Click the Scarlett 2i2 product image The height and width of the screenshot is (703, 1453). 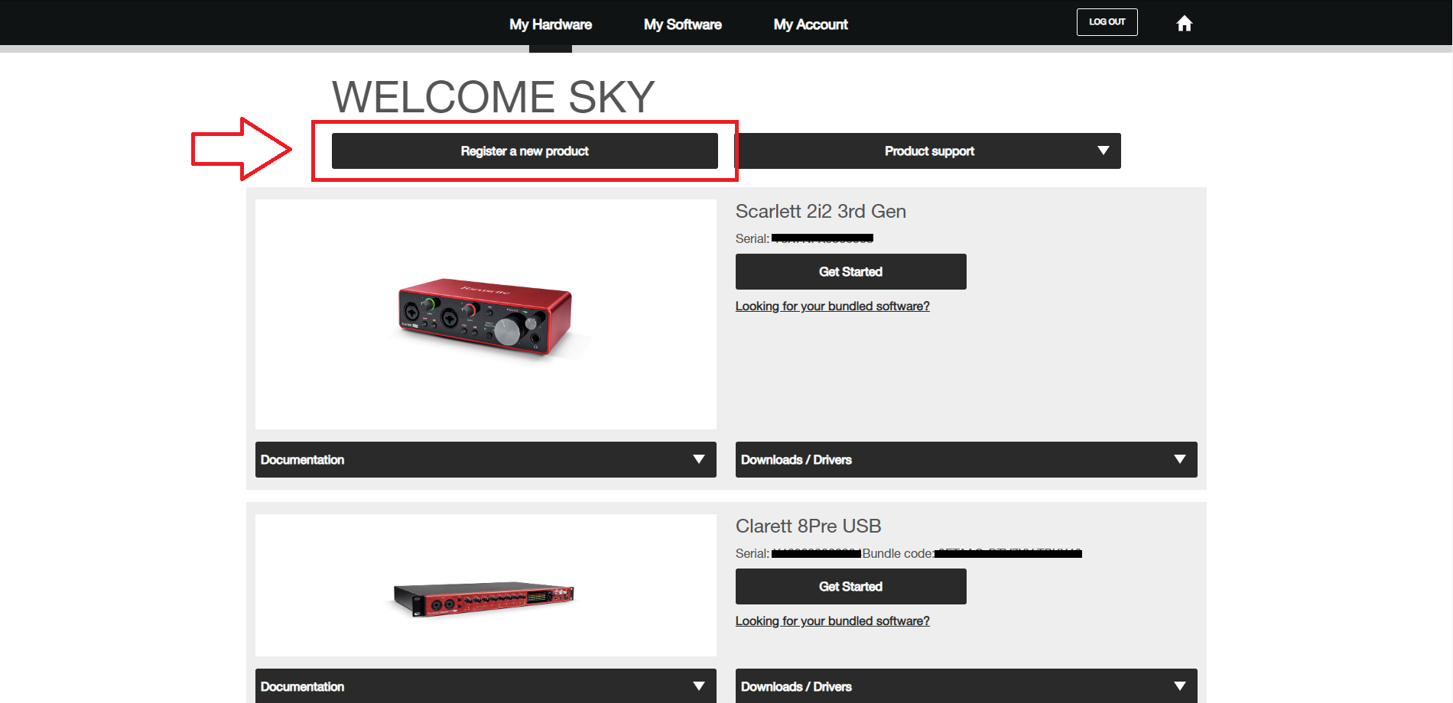point(486,315)
